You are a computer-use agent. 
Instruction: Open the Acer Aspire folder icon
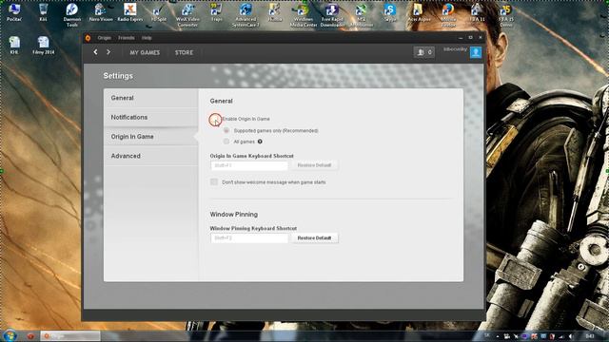pyautogui.click(x=419, y=12)
